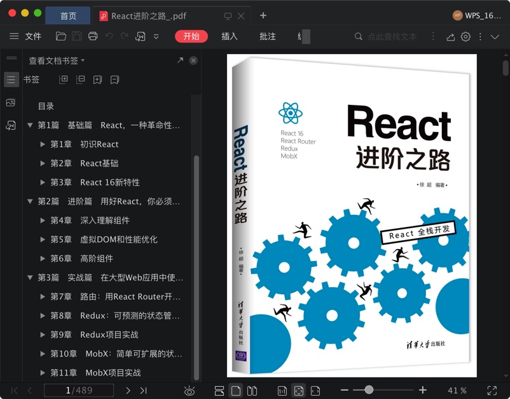Click the share/export icon in toolbar

click(x=450, y=37)
